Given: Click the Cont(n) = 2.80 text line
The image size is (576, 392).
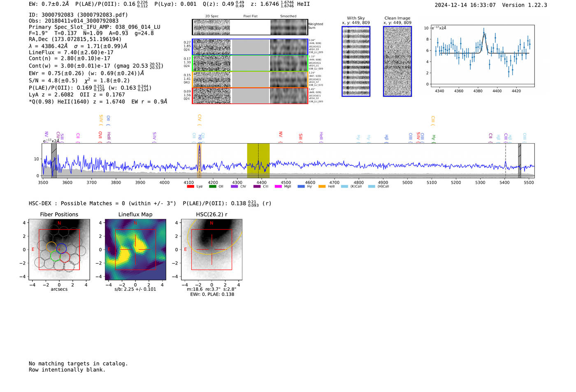Looking at the screenshot, I should [x=70, y=58].
